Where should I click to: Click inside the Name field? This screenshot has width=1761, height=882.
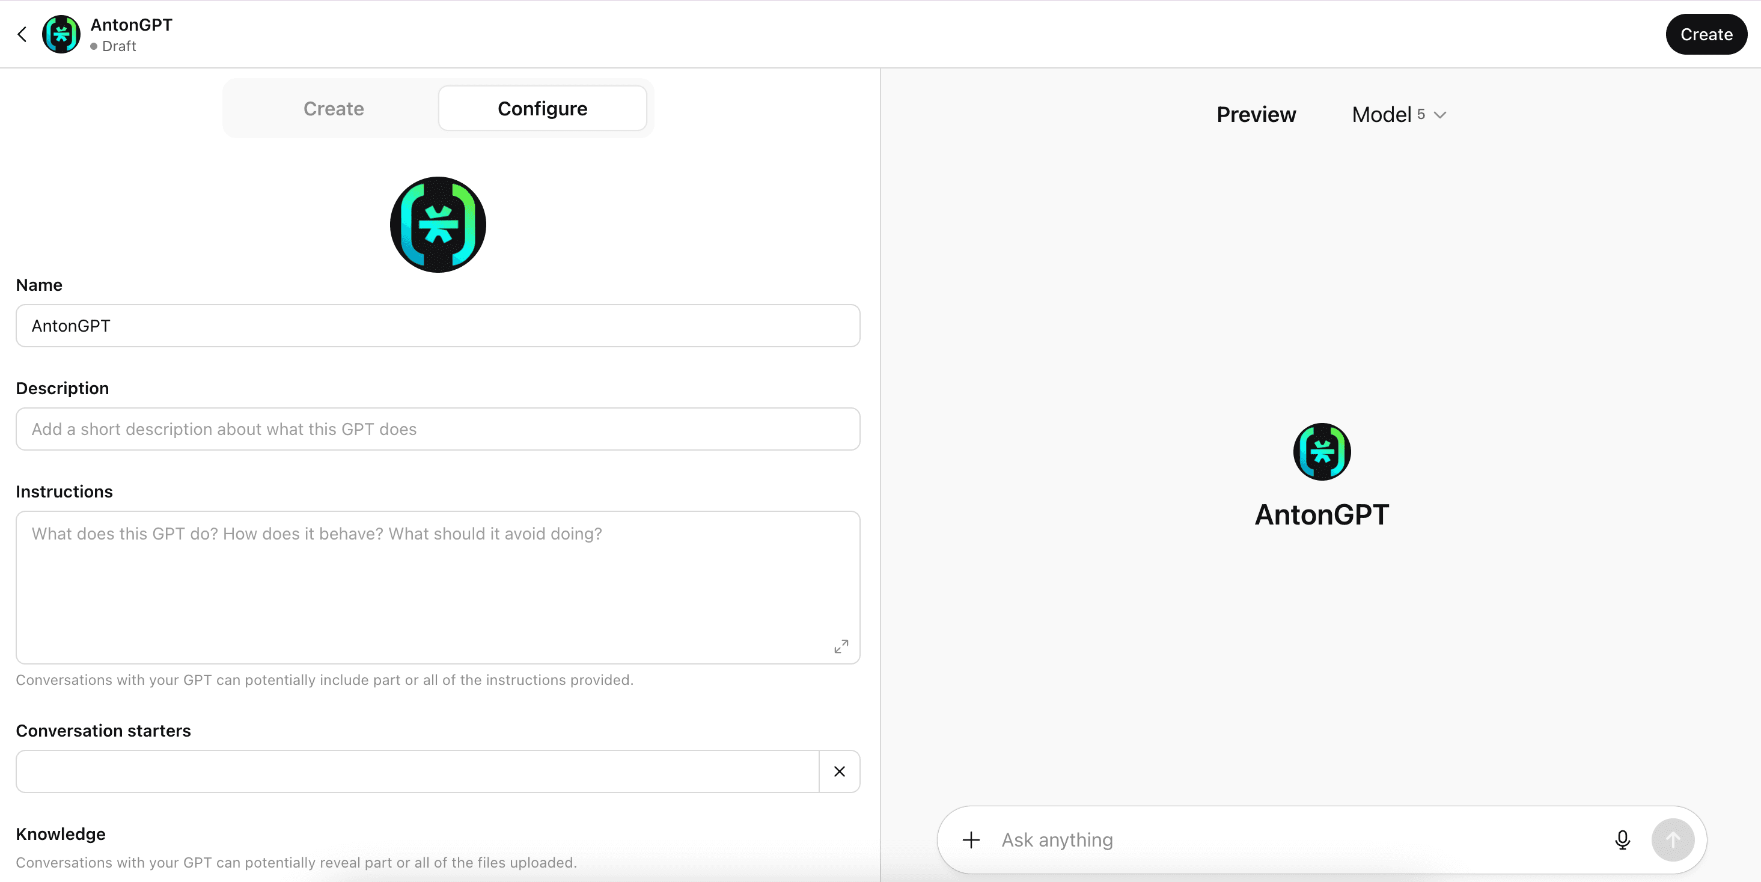[x=438, y=326]
